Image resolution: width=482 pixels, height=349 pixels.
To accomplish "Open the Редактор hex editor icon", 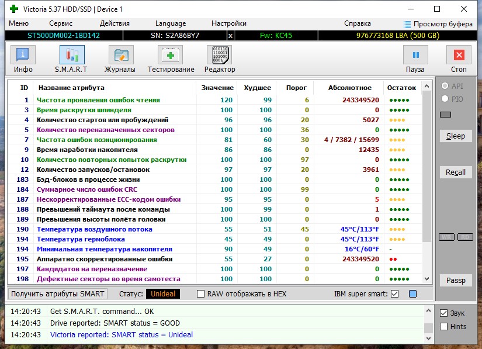I will pyautogui.click(x=220, y=55).
